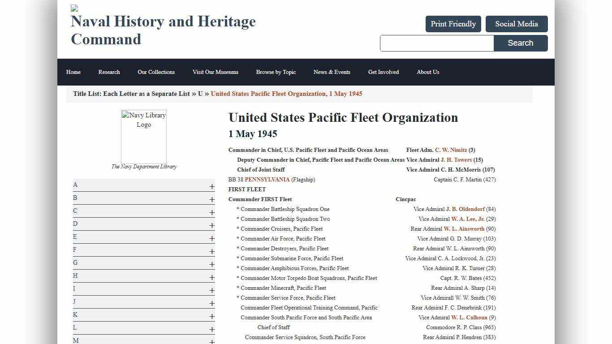Click the Navy Library Logo image
The height and width of the screenshot is (344, 612).
coord(143,137)
